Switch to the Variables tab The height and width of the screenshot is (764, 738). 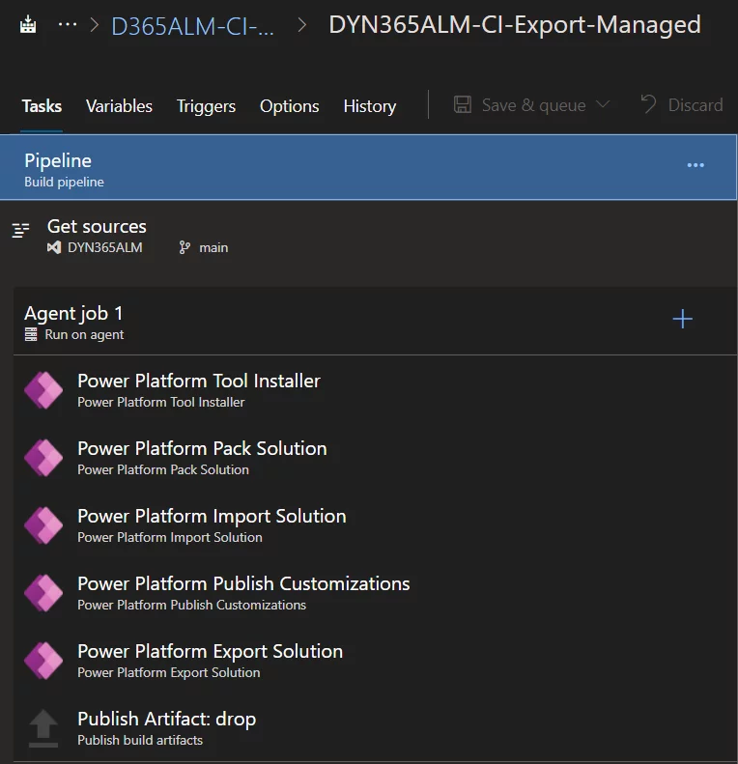tap(119, 106)
